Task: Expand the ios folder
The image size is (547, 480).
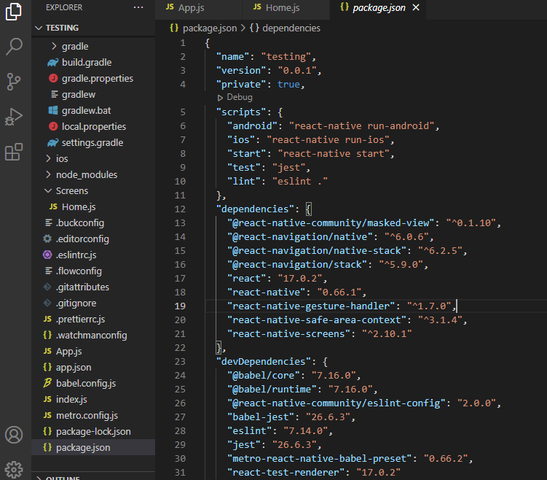Action: [49, 158]
